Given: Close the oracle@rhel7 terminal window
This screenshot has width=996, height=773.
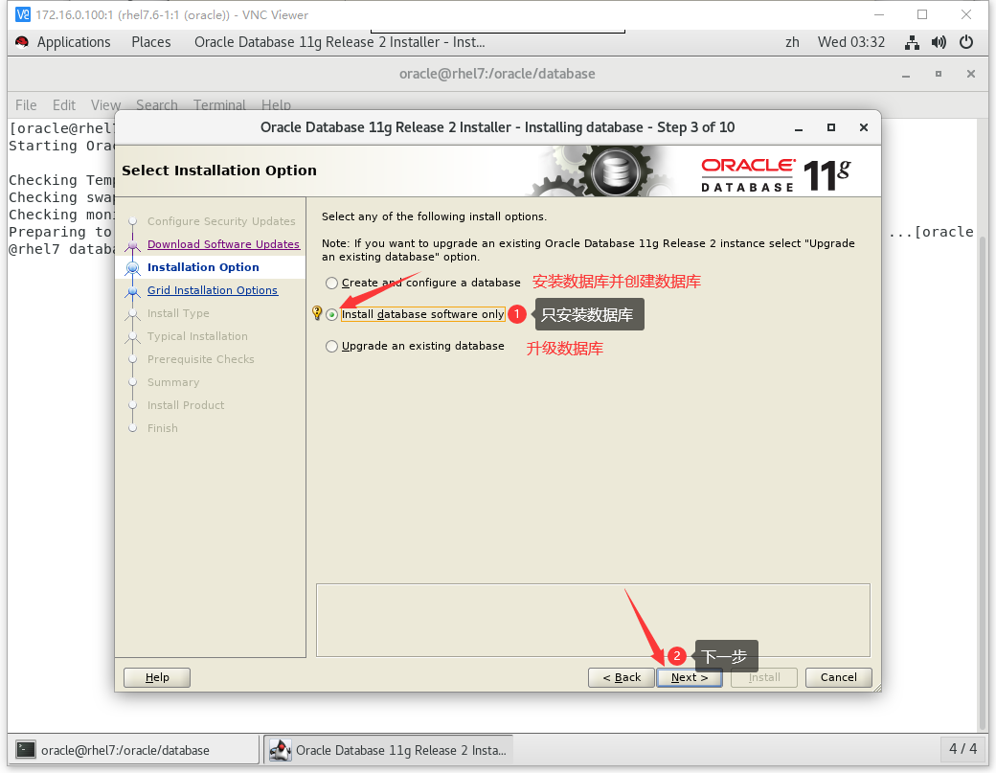Looking at the screenshot, I should [970, 75].
